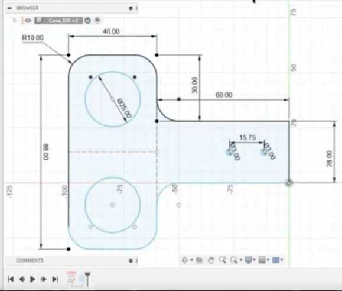Screen dimensions: 342x291
Task: Open the Display Settings dropdown arrow
Action: click(255, 260)
